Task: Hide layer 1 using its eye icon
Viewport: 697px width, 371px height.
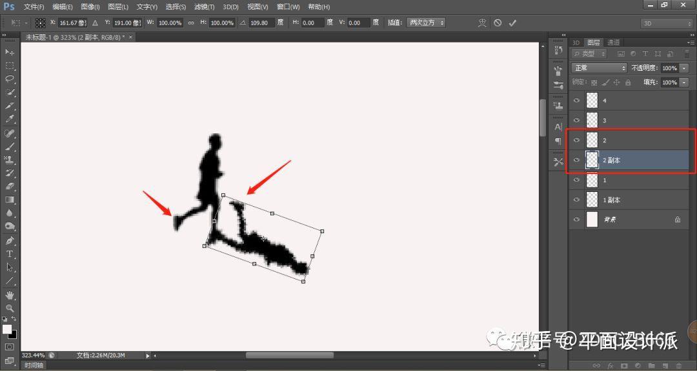Action: (x=576, y=180)
